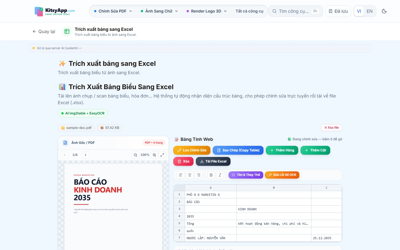Click the Tìm công cụ search field
Image resolution: width=400 pixels, height=250 pixels.
tap(296, 11)
